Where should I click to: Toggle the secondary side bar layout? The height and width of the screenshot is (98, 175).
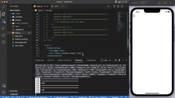tap(123, 2)
